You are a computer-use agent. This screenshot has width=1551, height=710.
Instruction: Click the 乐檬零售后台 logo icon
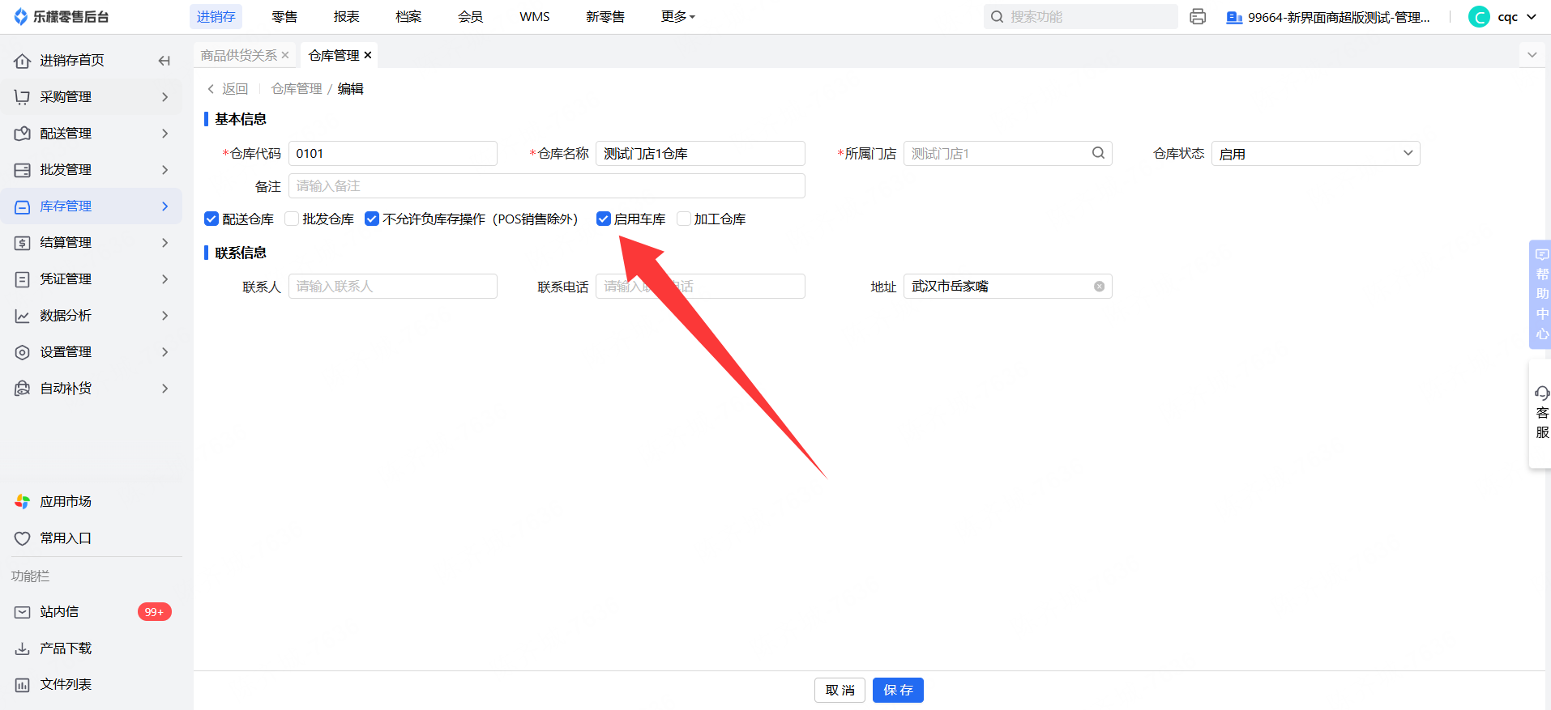click(x=21, y=16)
